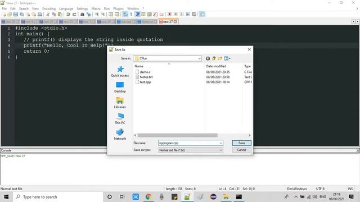The image size is (360, 202).
Task: Expand the File name combo dropdown arrow
Action: pyautogui.click(x=220, y=143)
